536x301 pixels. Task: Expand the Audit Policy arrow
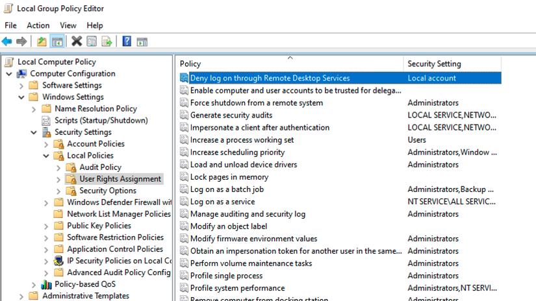58,167
